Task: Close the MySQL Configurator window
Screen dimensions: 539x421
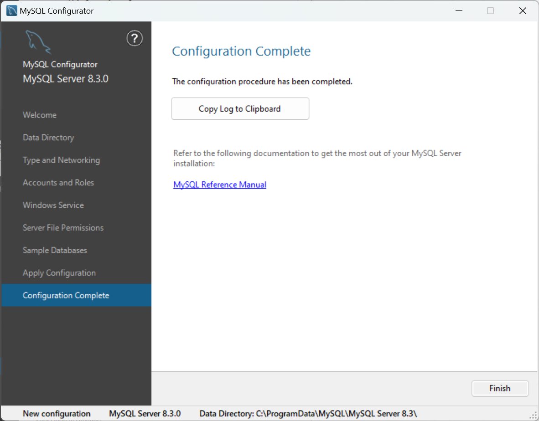Action: 523,10
